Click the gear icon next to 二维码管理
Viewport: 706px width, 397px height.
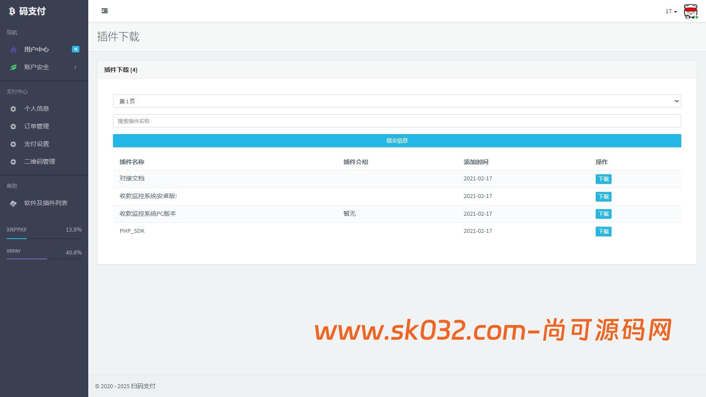13,162
